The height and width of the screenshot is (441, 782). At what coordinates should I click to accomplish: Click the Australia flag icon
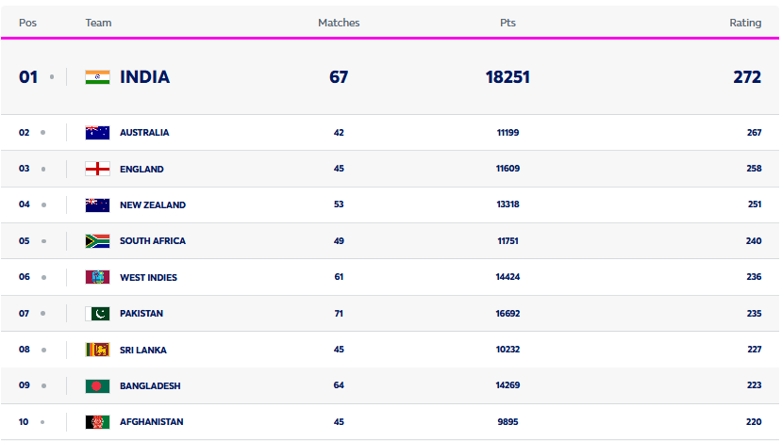pos(97,133)
